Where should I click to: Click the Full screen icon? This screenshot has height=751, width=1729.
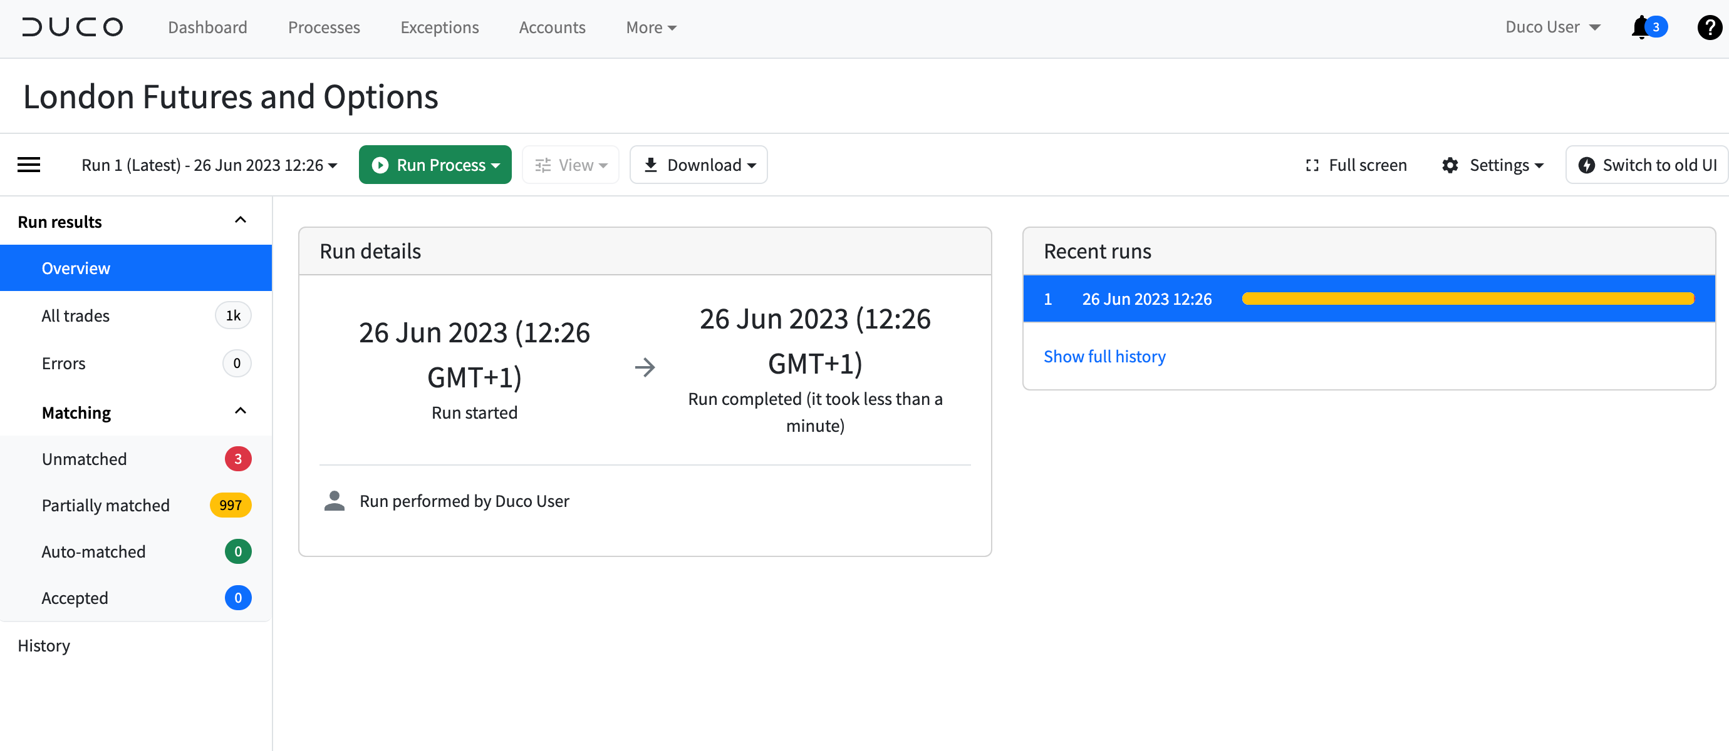tap(1312, 164)
